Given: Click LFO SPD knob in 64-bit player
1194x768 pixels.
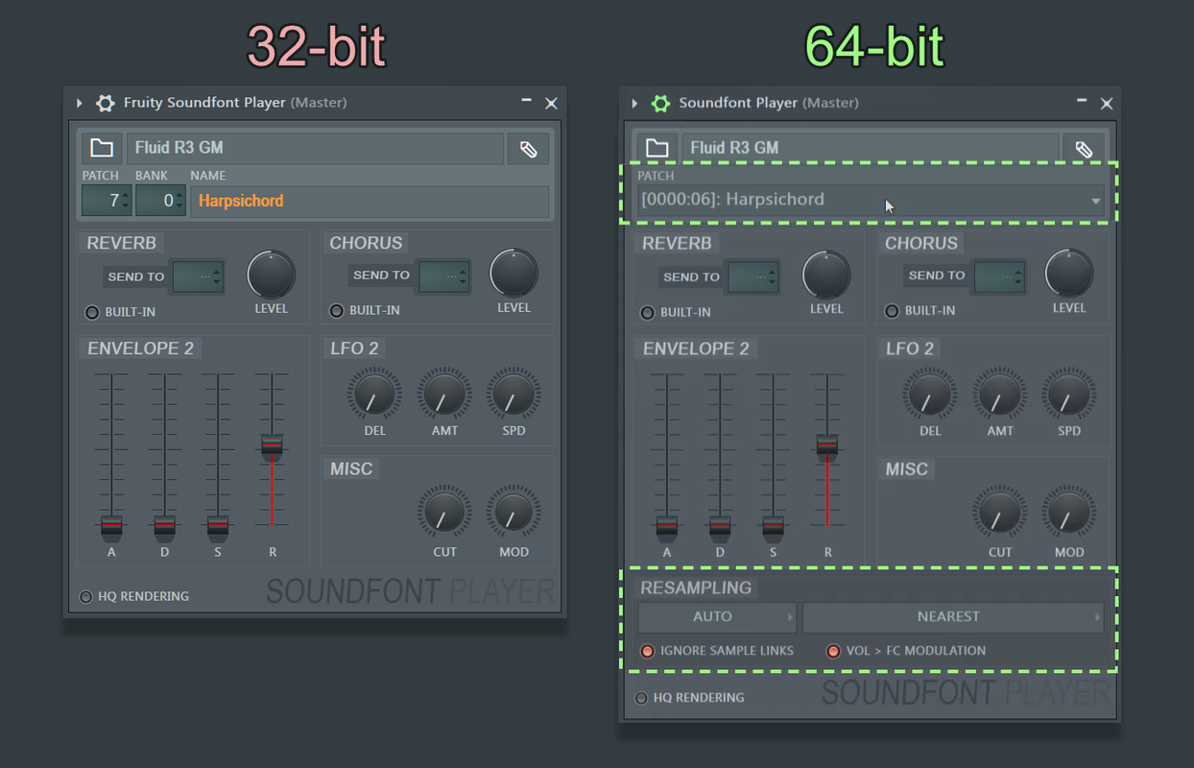Looking at the screenshot, I should [x=1069, y=395].
